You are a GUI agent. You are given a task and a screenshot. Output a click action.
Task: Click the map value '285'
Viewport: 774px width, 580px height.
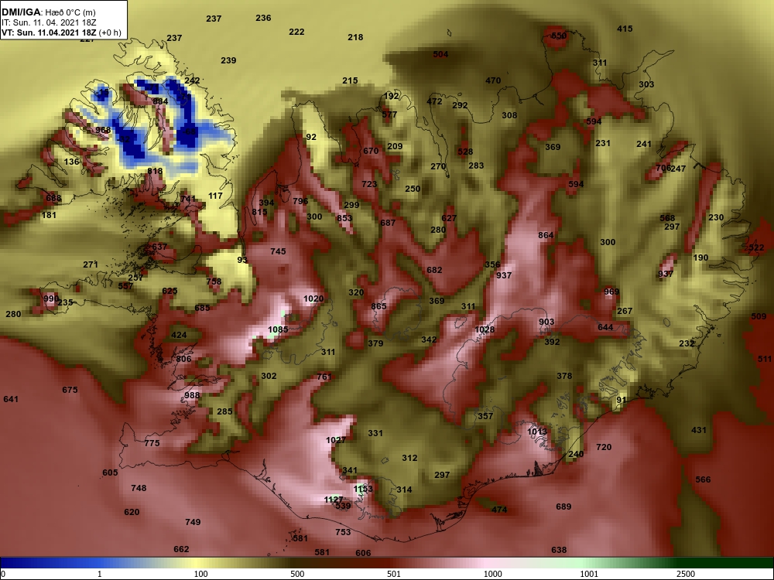(224, 411)
